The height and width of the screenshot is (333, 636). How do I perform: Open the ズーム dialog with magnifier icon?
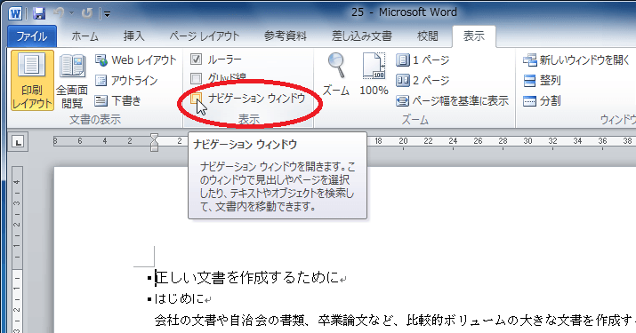coord(336,74)
